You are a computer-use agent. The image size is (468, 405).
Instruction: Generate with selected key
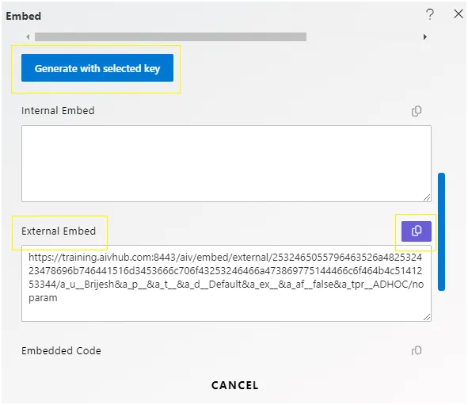click(x=97, y=68)
